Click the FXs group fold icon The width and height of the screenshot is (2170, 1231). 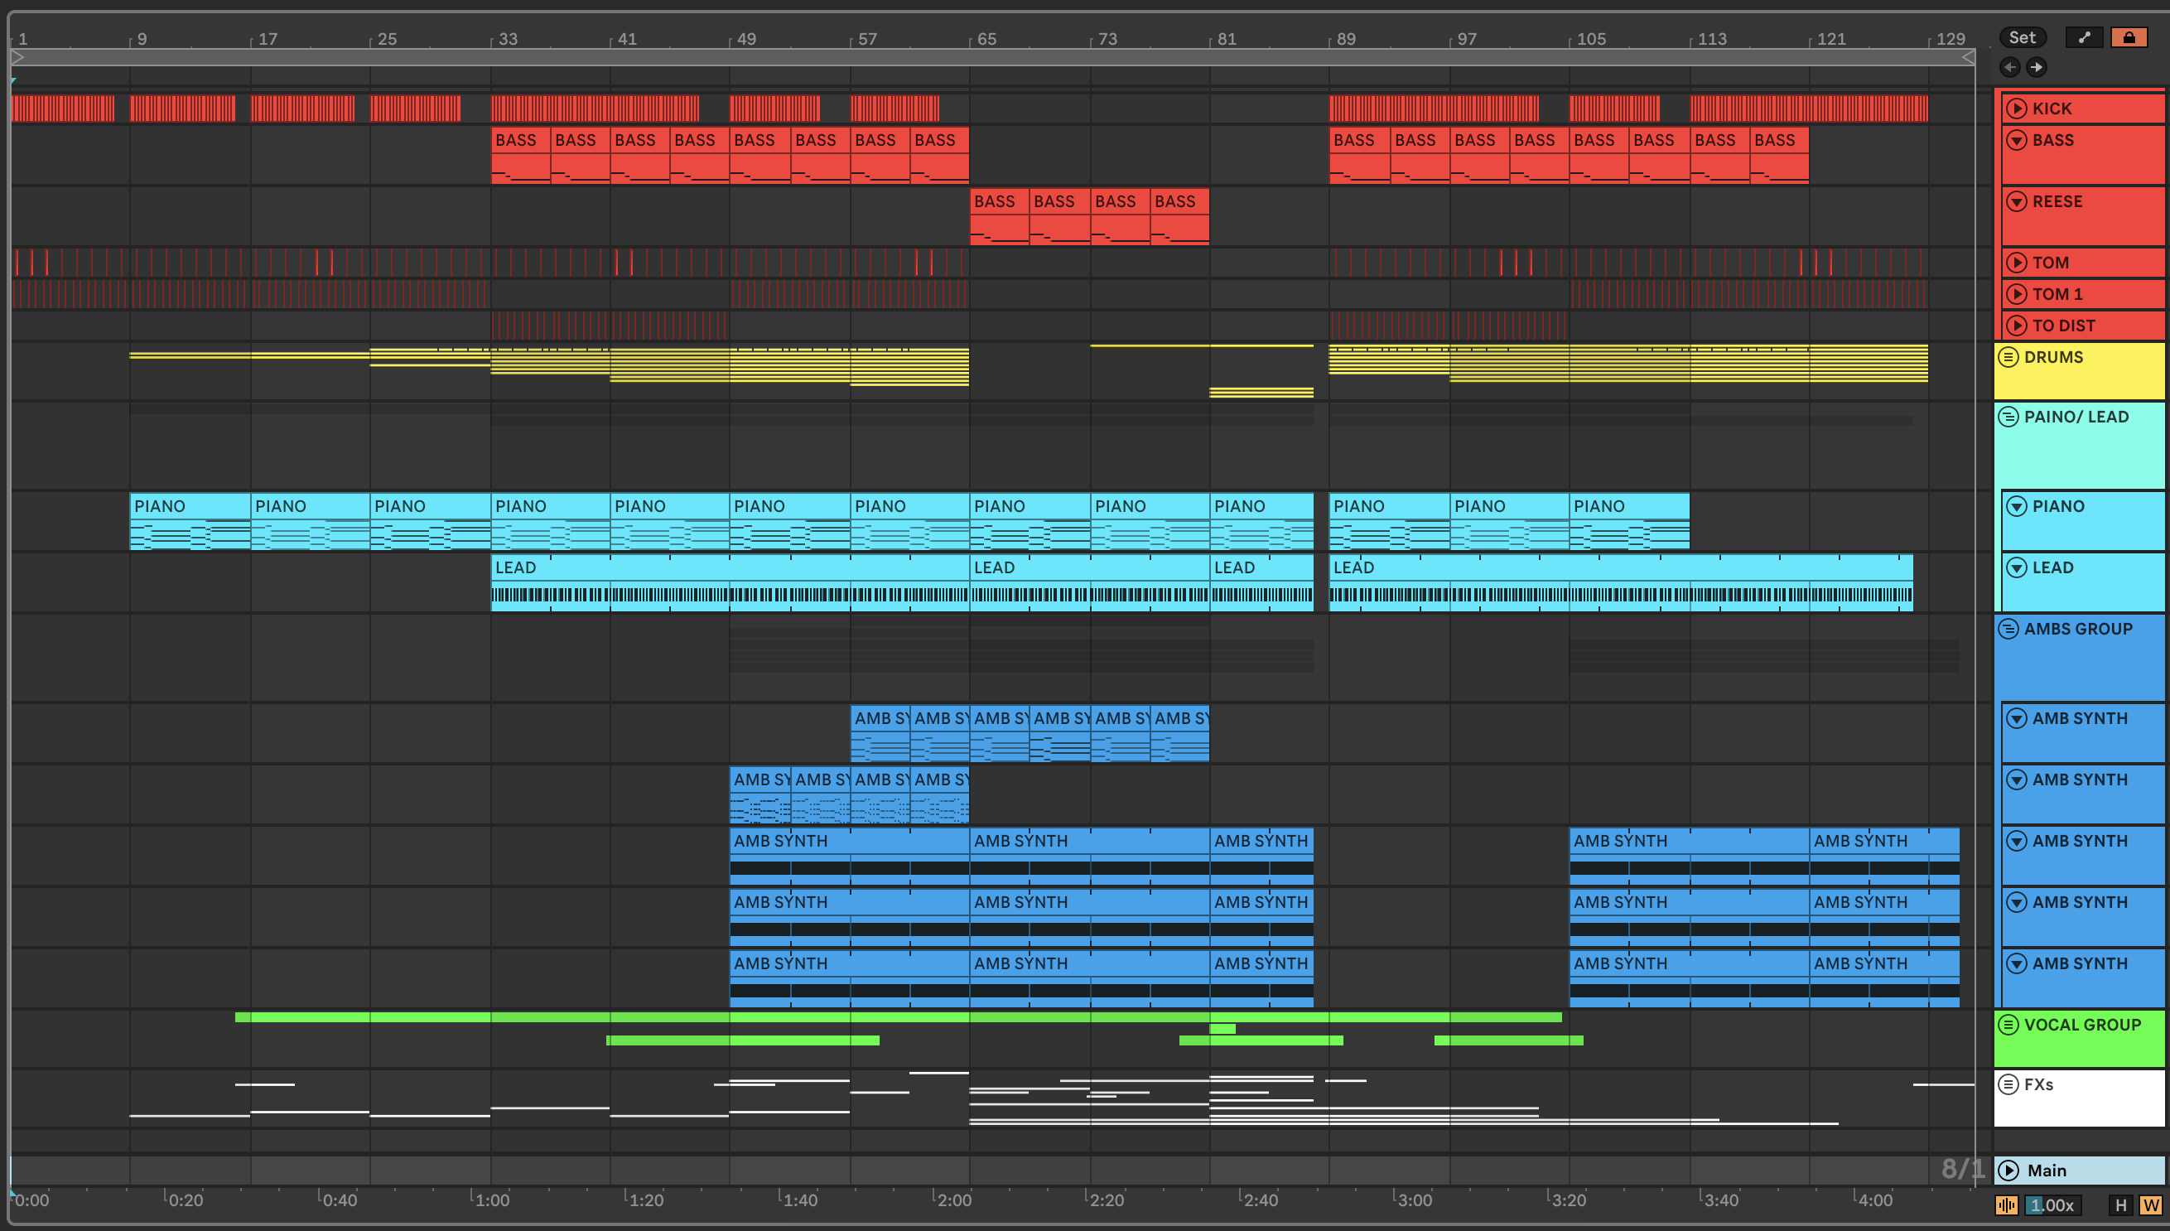pos(2008,1084)
